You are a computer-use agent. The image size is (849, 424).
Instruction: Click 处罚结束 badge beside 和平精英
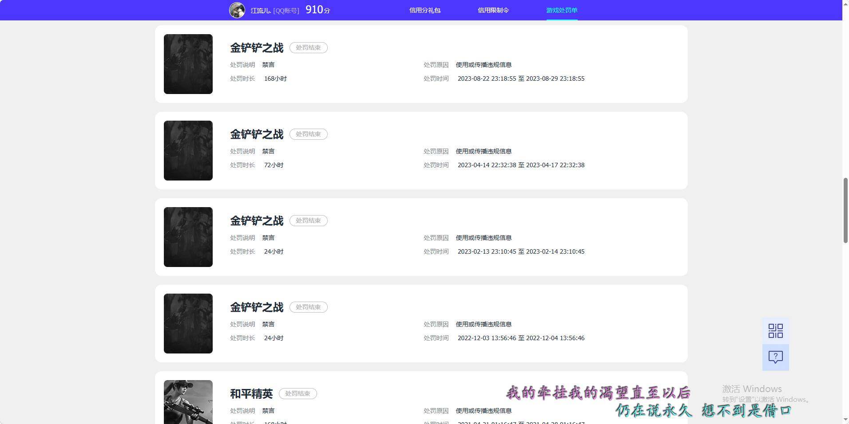tap(298, 393)
